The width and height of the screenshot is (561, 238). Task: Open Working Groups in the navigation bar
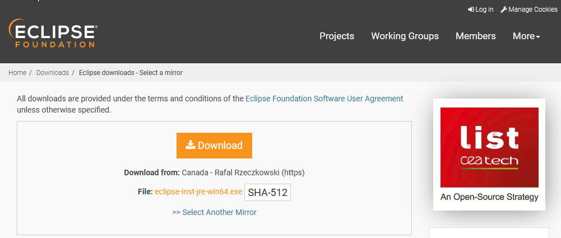405,36
